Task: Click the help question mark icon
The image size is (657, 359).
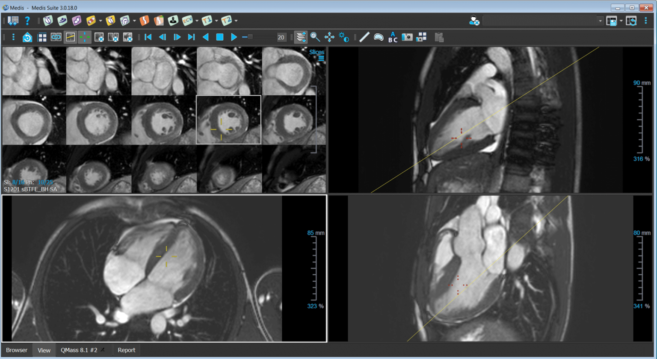Action: (27, 21)
